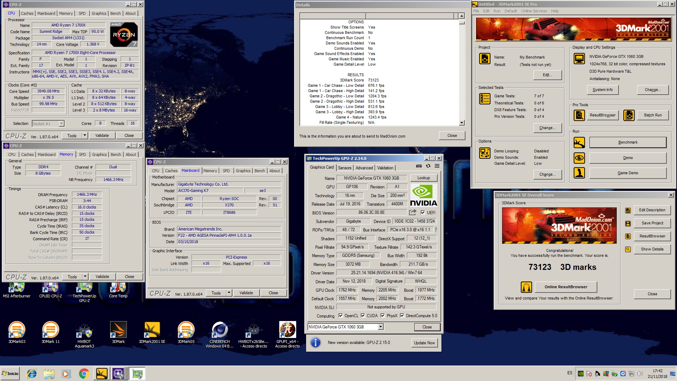
Task: Click the Close button in Details window
Action: [x=452, y=135]
